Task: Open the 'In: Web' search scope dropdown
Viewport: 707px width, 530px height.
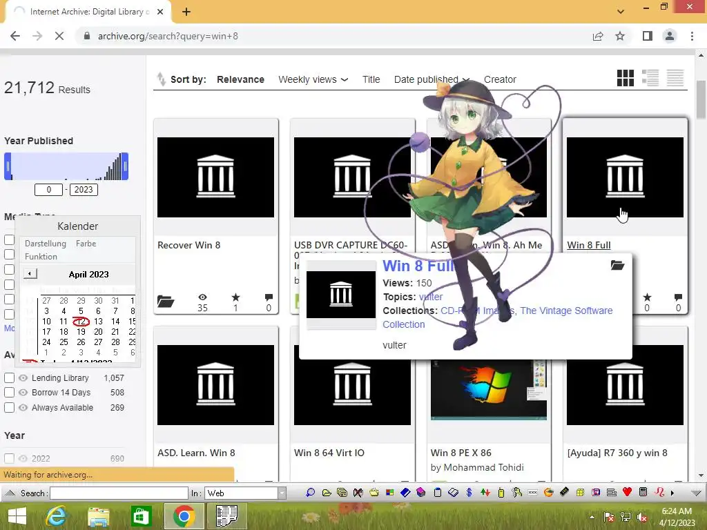Action: pyautogui.click(x=245, y=493)
